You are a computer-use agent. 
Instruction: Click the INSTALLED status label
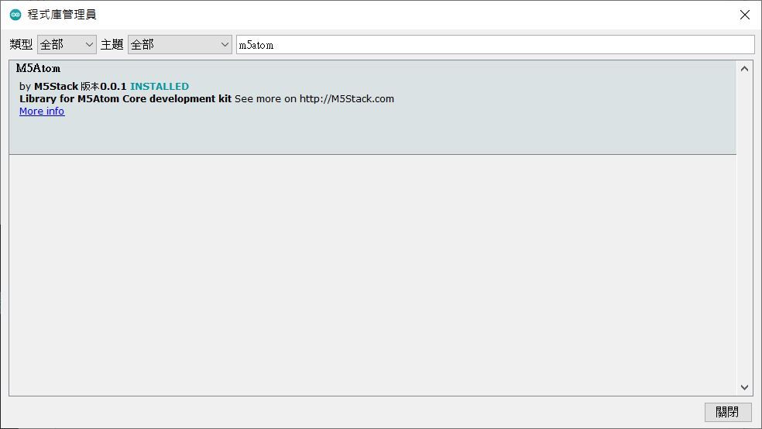[x=160, y=87]
